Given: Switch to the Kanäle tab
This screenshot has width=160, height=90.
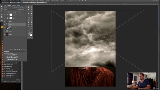Looking at the screenshot, I should pyautogui.click(x=18, y=5).
